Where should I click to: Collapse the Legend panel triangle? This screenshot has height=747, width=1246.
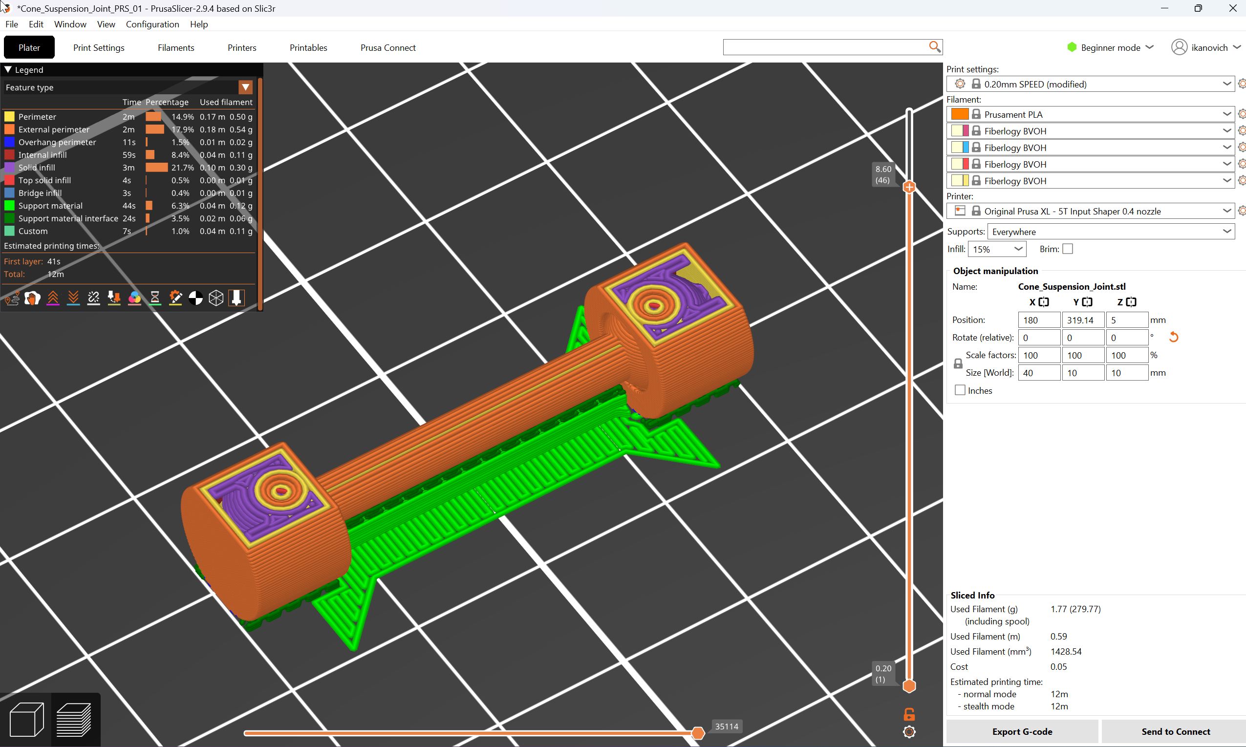(x=8, y=69)
